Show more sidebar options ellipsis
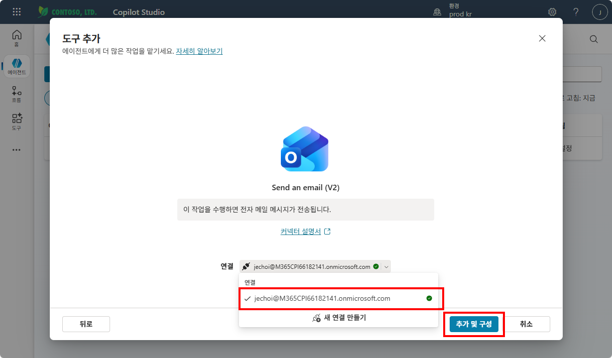The height and width of the screenshot is (358, 612). 17,149
